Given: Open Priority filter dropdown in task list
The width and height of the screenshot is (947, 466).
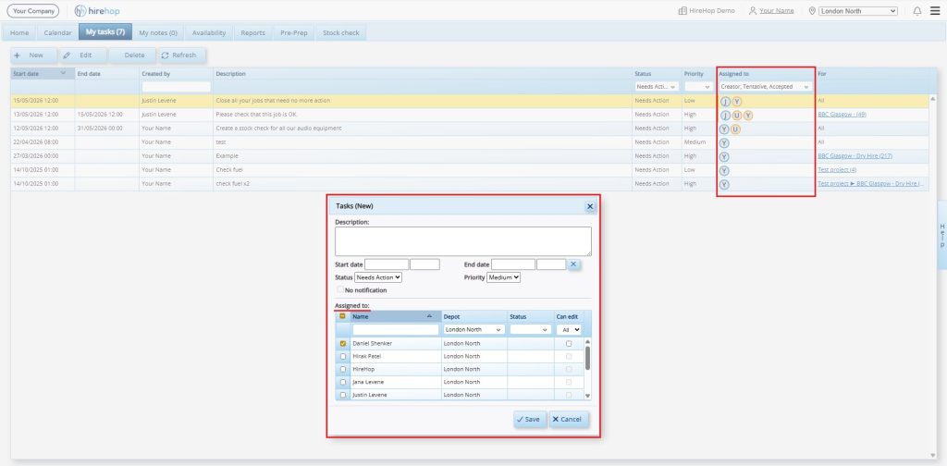Looking at the screenshot, I should [699, 87].
